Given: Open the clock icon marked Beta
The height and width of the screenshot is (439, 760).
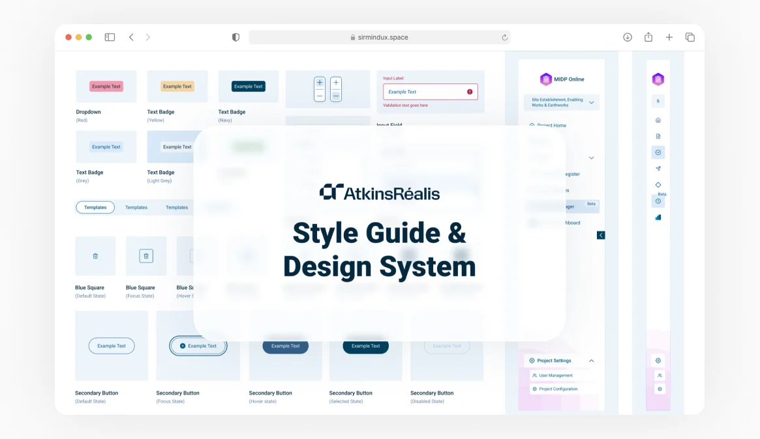Looking at the screenshot, I should pyautogui.click(x=658, y=201).
